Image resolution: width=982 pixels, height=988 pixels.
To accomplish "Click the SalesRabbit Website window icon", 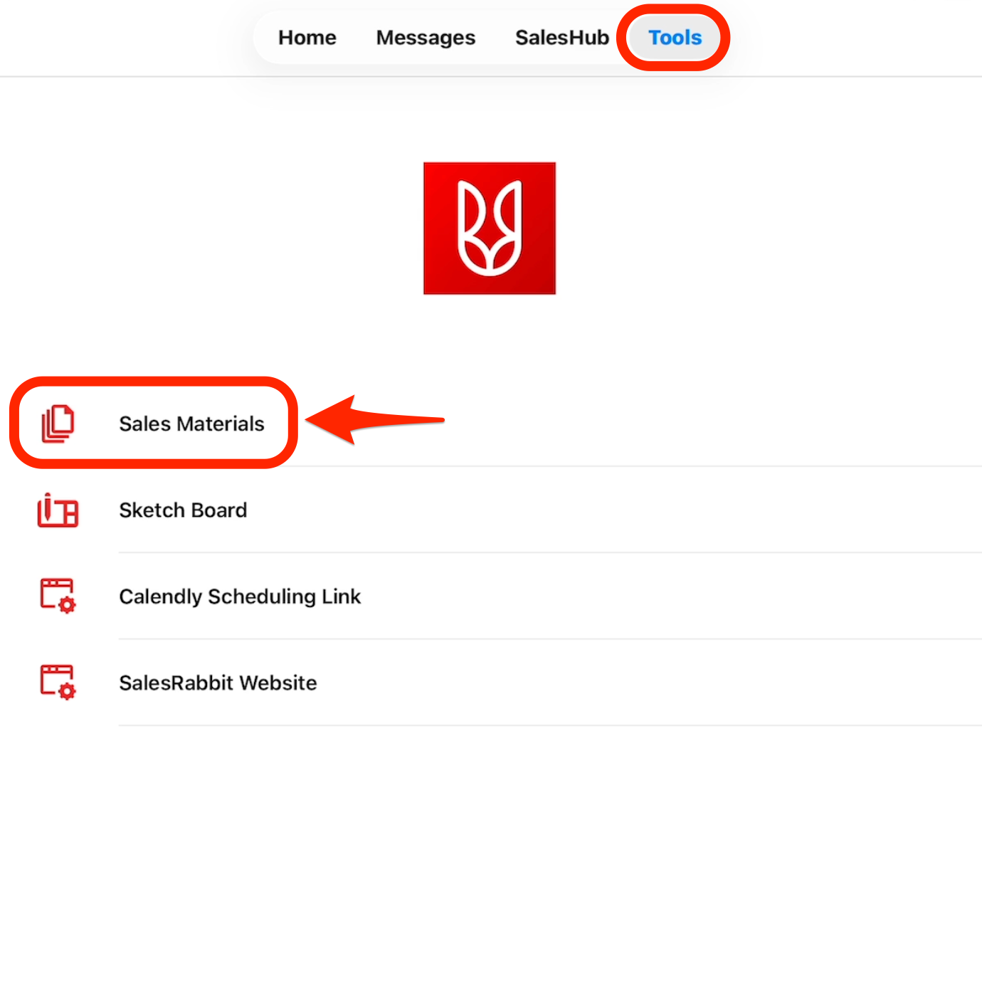I will click(57, 682).
